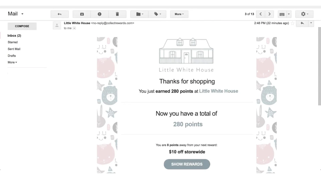Screen dimensions: 321x181
Task: Open the Drafts folder
Action: (x=12, y=56)
